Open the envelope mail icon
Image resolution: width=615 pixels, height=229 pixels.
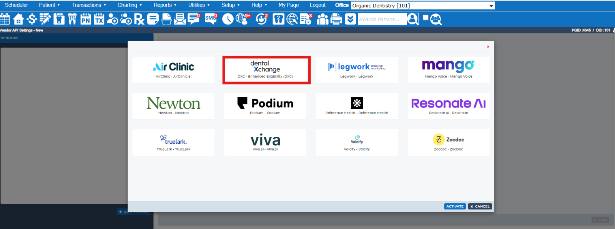click(180, 19)
